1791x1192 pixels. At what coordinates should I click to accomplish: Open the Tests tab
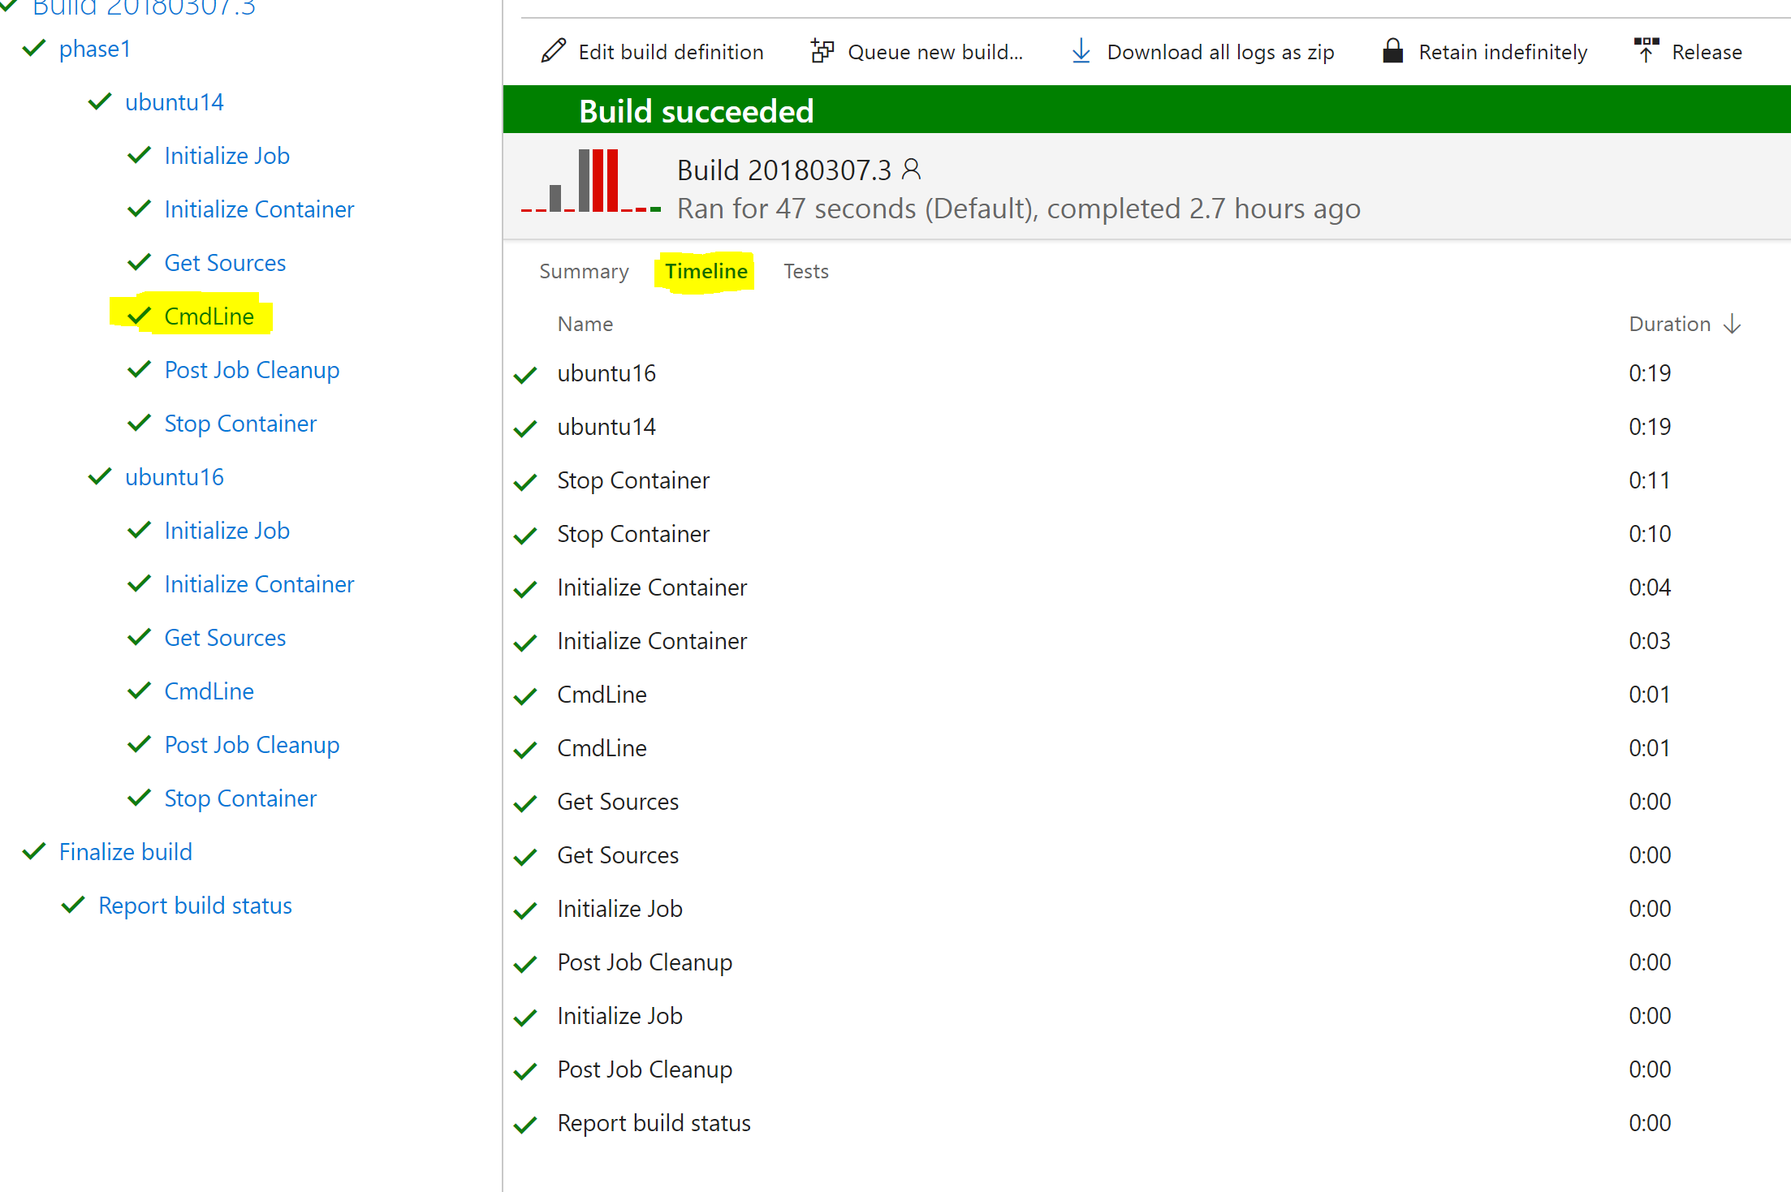805,271
